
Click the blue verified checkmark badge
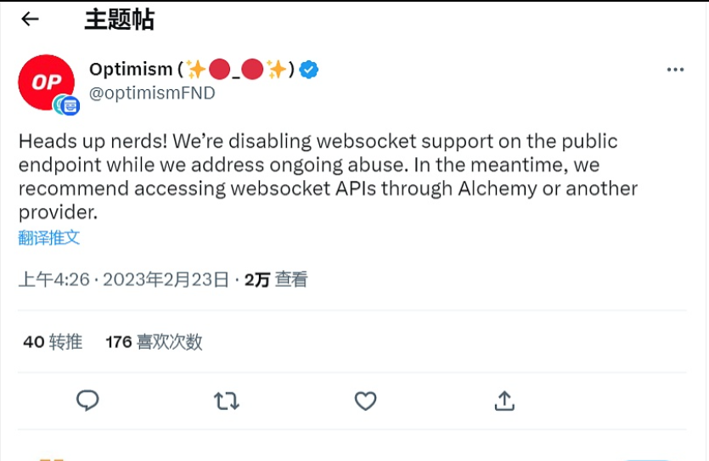(310, 70)
